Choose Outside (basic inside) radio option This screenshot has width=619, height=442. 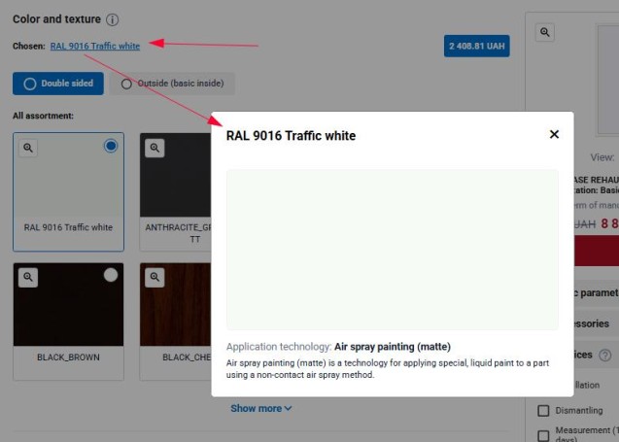[x=127, y=84]
